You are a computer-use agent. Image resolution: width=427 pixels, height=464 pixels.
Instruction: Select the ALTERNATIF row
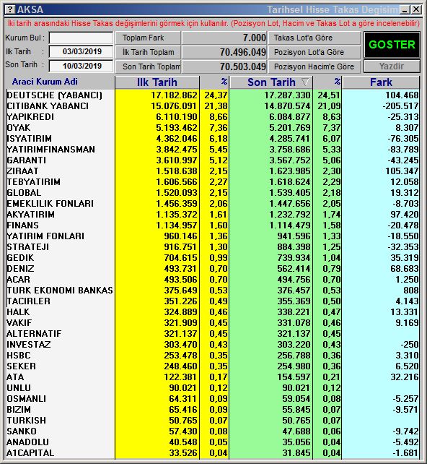(x=213, y=334)
